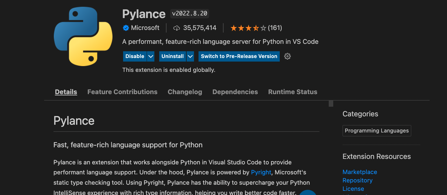The height and width of the screenshot is (195, 447).
Task: Click the Pylance extension title
Action: click(144, 14)
